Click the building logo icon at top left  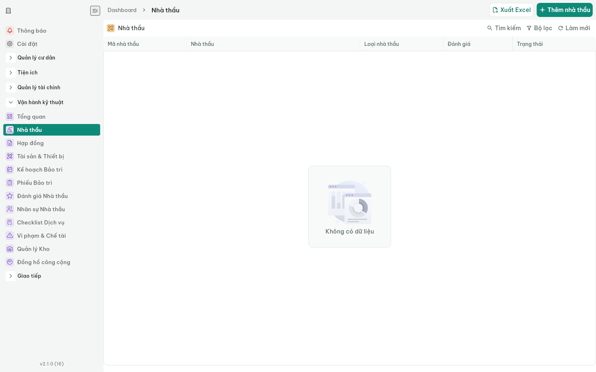8,11
